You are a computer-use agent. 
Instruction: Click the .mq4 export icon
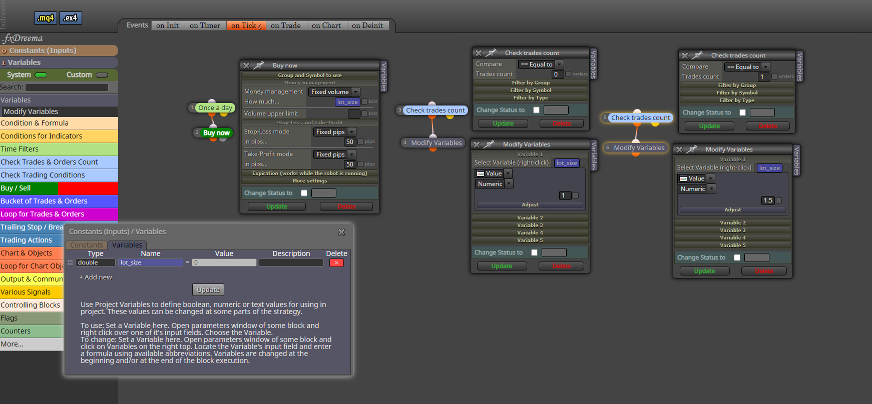point(46,18)
